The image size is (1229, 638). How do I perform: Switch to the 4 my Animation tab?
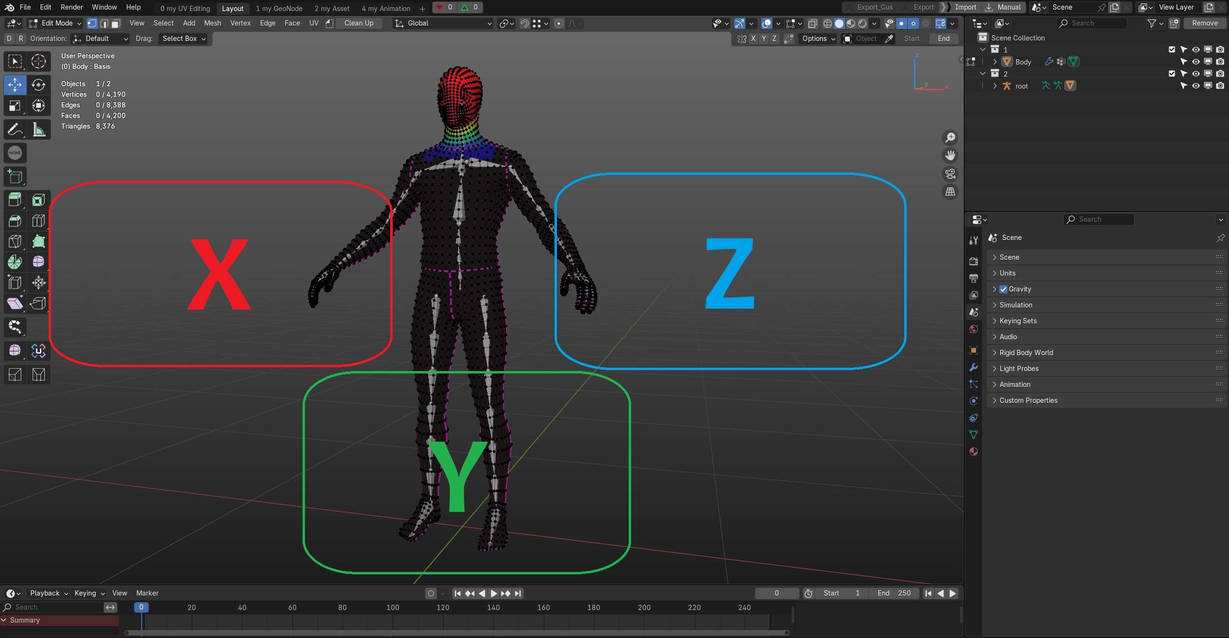[x=385, y=8]
